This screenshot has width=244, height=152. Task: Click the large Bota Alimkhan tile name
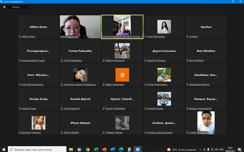click(x=206, y=51)
